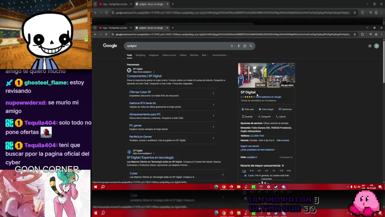Open taskbar search magnifier
This screenshot has height=217, width=385.
coord(103,187)
